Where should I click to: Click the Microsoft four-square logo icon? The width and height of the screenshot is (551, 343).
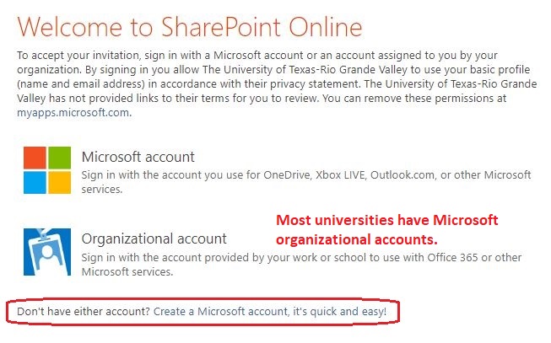click(47, 169)
